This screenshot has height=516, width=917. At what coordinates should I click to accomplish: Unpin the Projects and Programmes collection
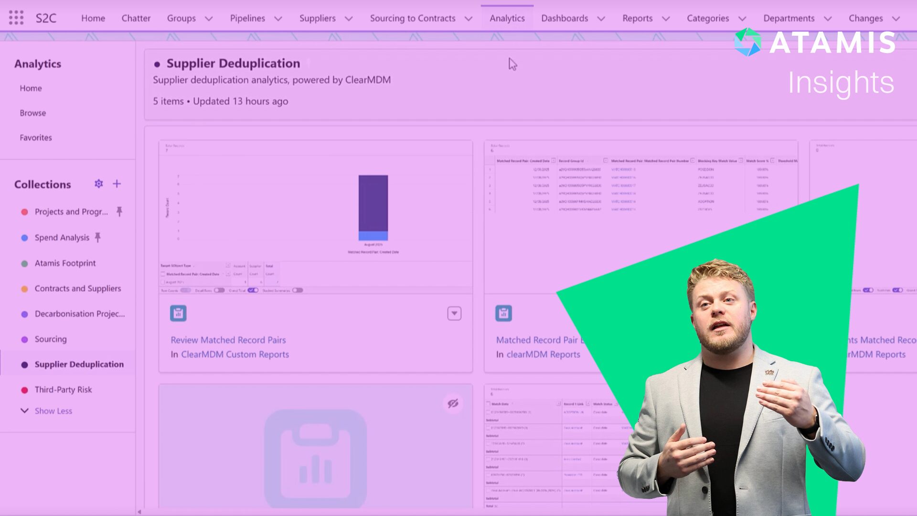(x=119, y=211)
